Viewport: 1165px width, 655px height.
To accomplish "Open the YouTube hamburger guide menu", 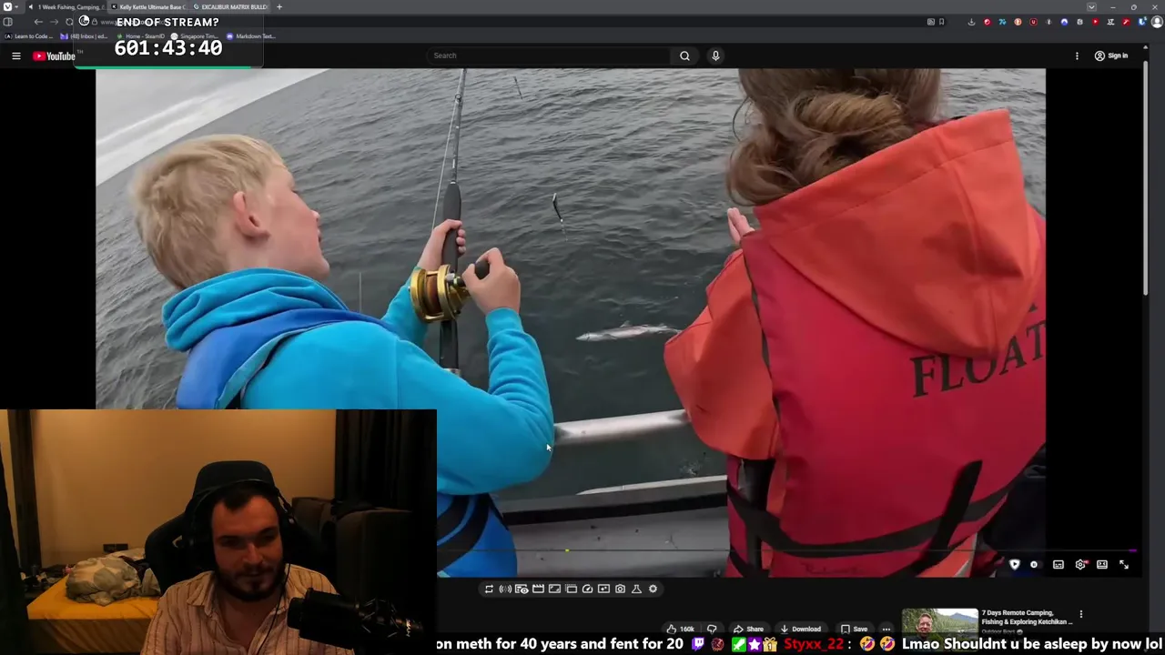I will [15, 55].
